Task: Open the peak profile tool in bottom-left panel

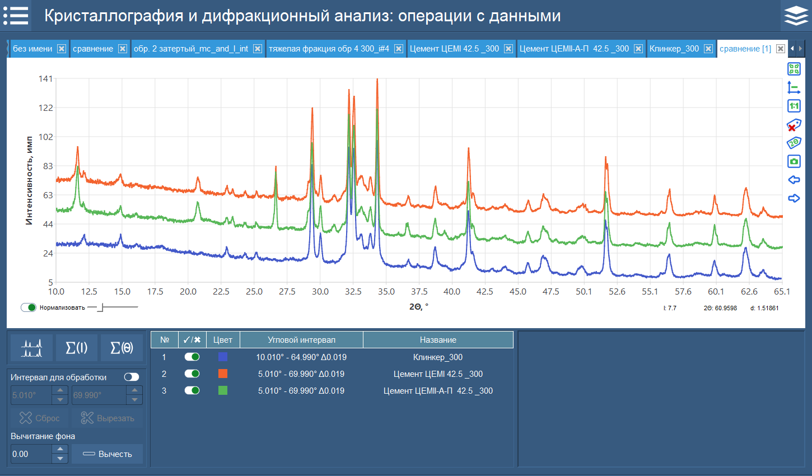Action: pos(31,347)
